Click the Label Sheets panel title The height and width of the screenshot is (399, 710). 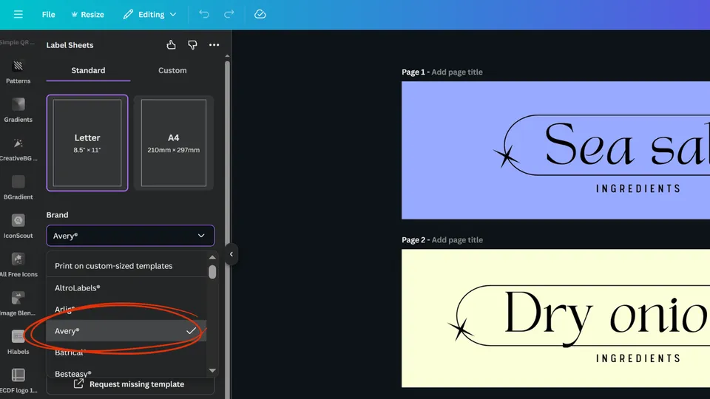point(70,45)
